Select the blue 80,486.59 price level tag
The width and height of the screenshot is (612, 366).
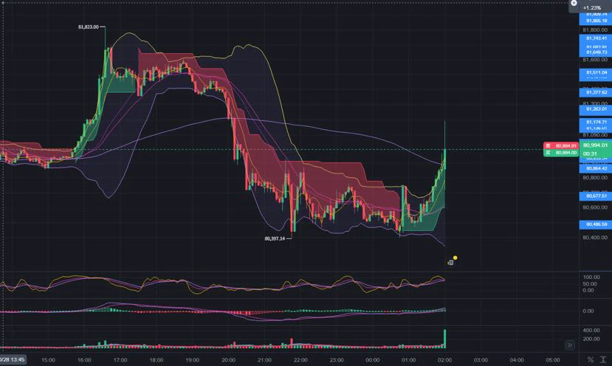point(596,224)
